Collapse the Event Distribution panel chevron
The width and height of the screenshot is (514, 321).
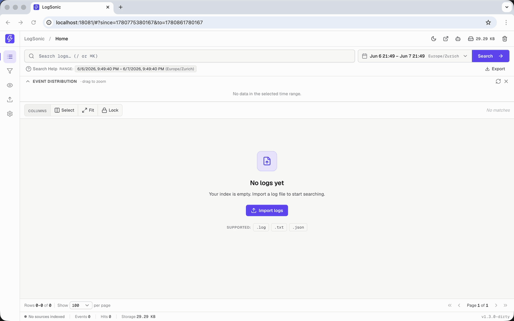point(28,81)
